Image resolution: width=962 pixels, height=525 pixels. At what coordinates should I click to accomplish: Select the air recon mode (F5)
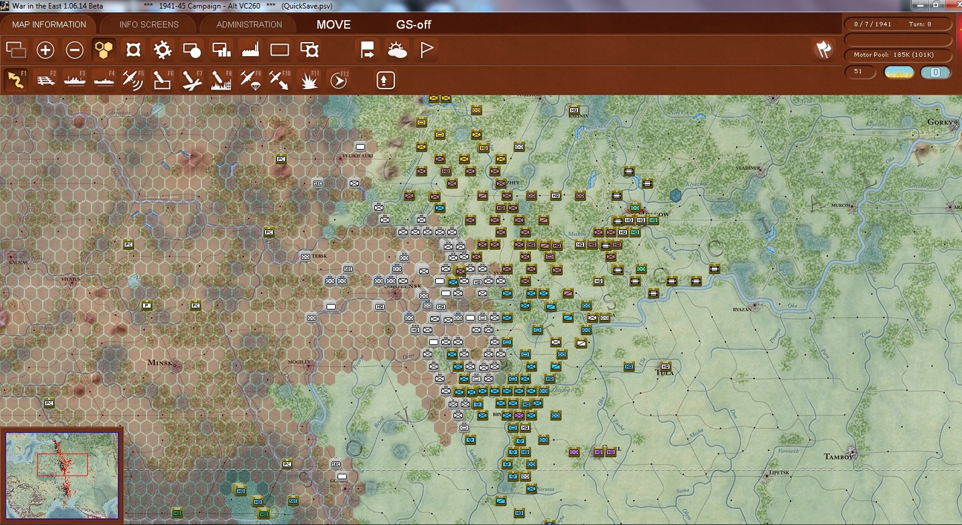tap(133, 80)
